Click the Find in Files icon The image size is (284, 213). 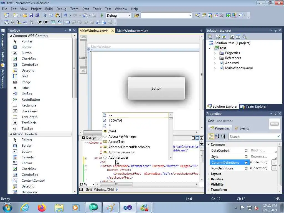click(x=136, y=16)
